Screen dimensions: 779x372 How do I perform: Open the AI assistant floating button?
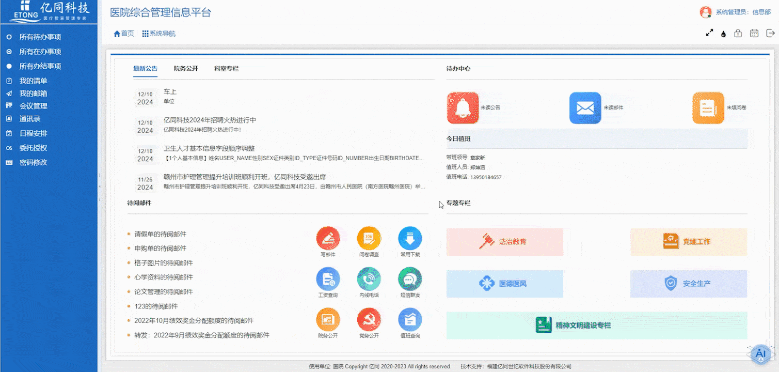pos(759,354)
